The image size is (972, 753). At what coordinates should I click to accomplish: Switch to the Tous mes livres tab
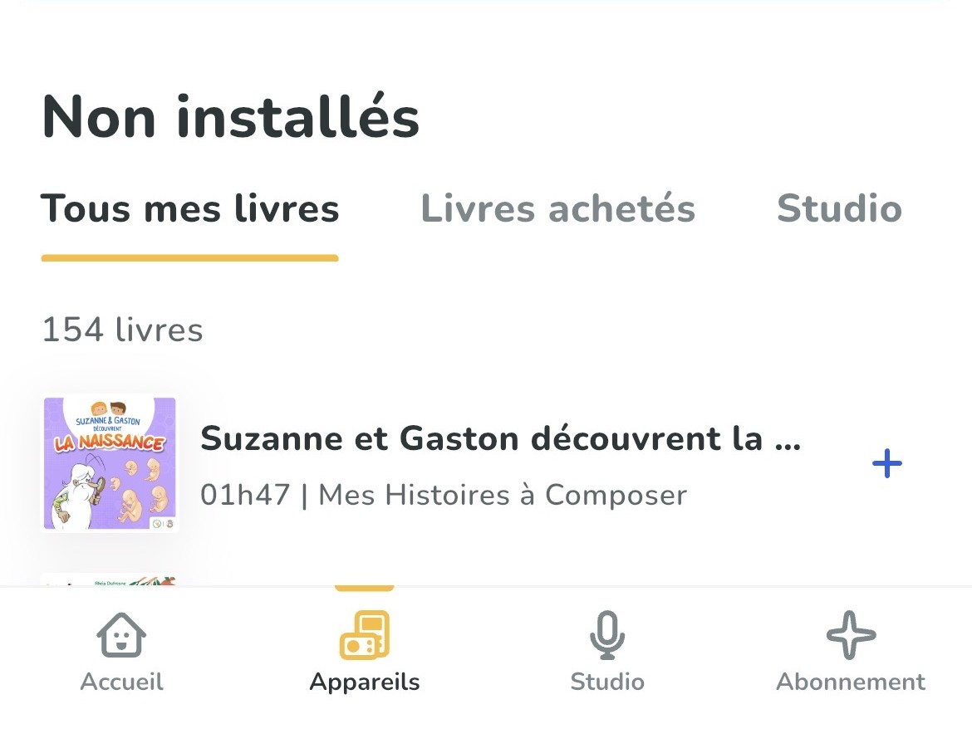click(189, 208)
